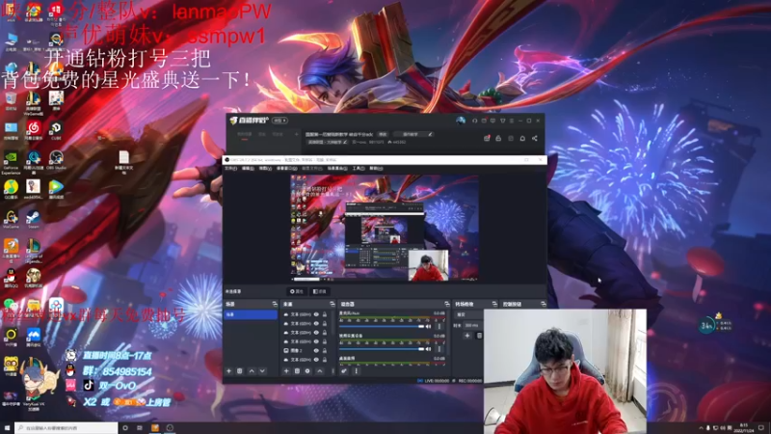Lock the bottom 文本 (GDI+) source
The height and width of the screenshot is (434, 771).
click(x=325, y=360)
